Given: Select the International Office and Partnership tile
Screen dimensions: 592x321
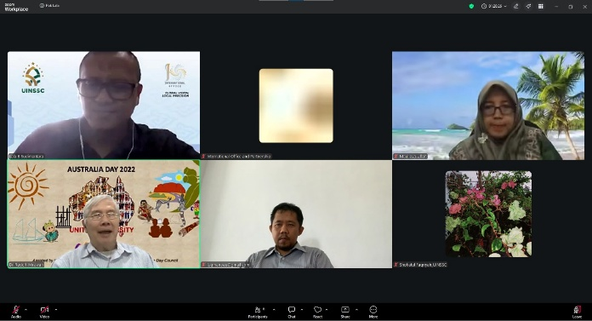Looking at the screenshot, I should pos(296,105).
